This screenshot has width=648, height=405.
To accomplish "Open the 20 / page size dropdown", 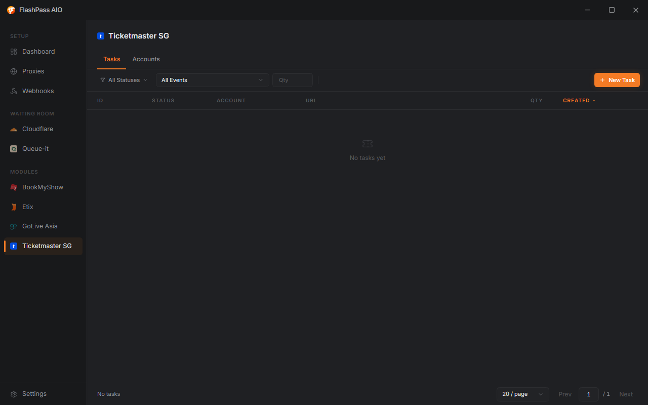I will [523, 394].
